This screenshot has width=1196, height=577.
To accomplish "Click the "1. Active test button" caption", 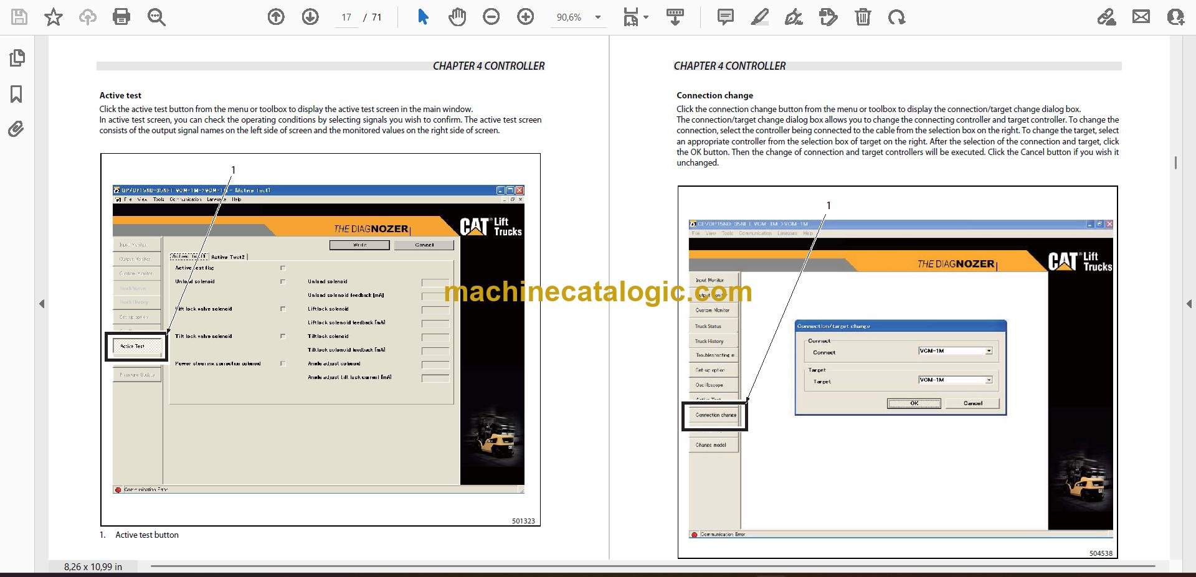I will pyautogui.click(x=139, y=535).
